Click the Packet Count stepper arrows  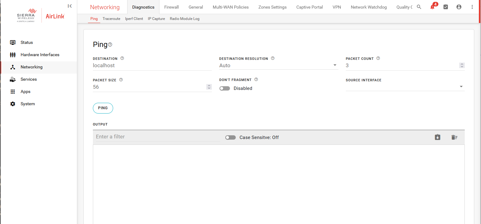click(x=462, y=65)
